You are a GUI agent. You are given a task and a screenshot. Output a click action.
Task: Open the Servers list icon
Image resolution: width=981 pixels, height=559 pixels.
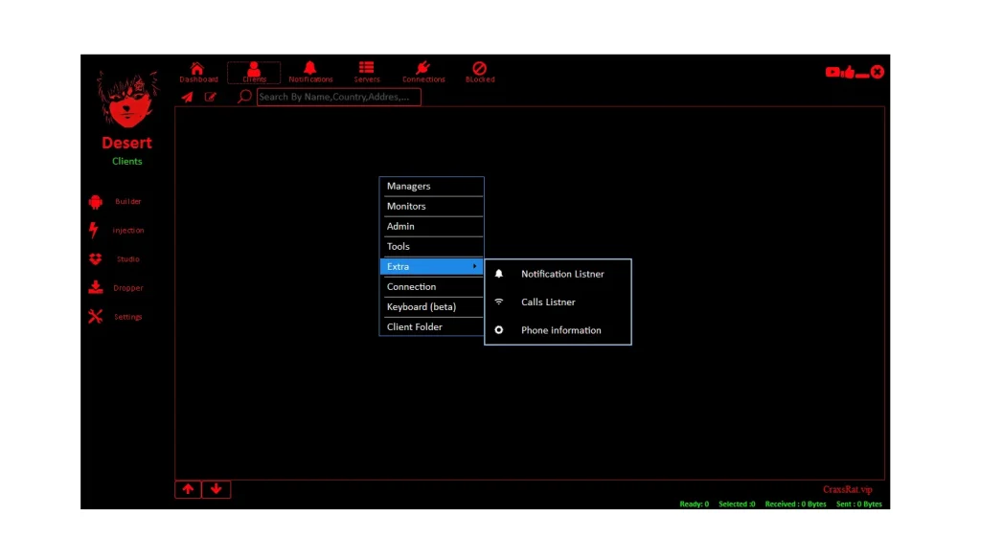366,67
